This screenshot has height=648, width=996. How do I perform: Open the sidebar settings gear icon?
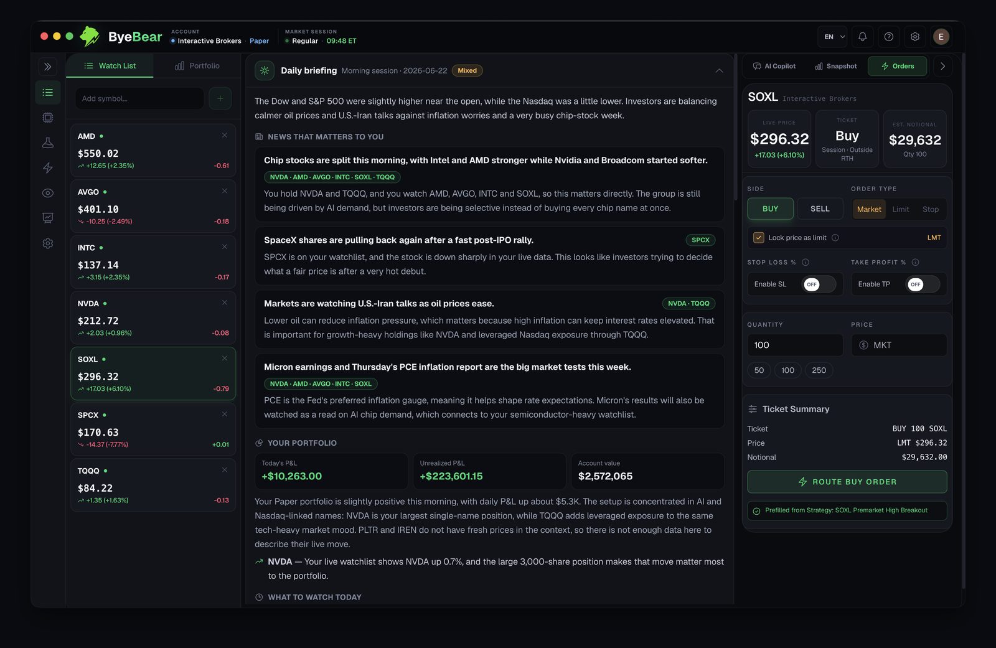pos(48,243)
